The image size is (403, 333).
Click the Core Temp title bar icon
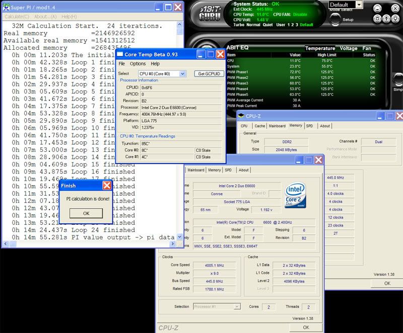(x=120, y=54)
